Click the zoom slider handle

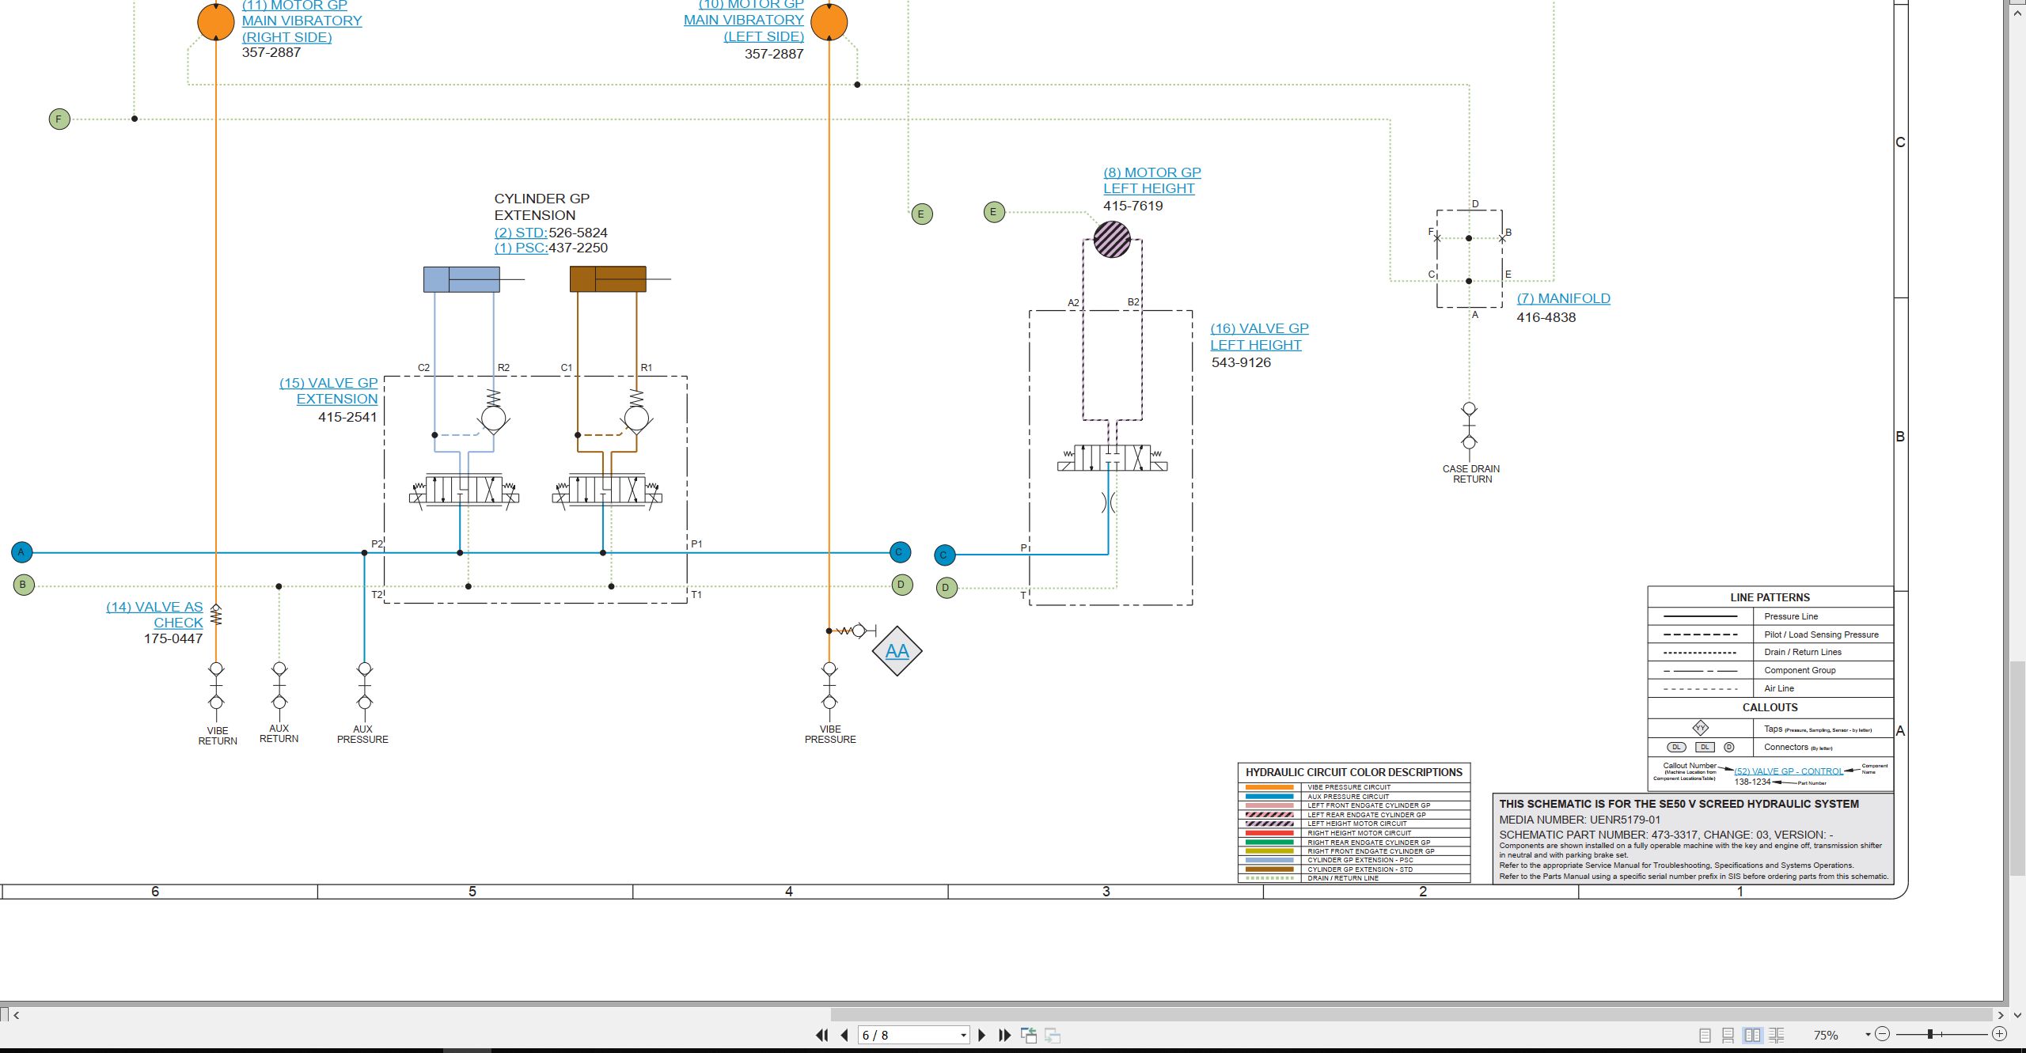pyautogui.click(x=1930, y=1034)
